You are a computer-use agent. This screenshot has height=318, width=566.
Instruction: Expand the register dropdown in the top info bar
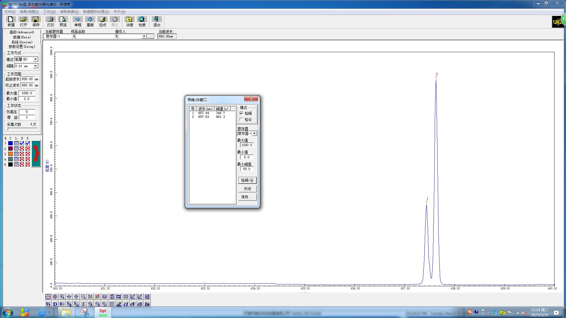click(x=144, y=36)
